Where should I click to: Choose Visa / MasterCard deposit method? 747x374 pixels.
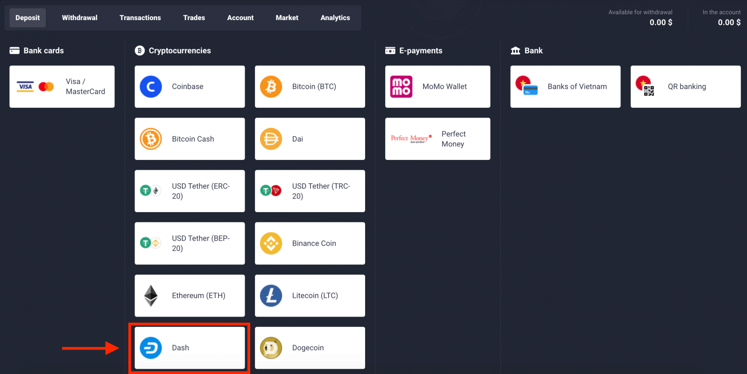coord(62,87)
